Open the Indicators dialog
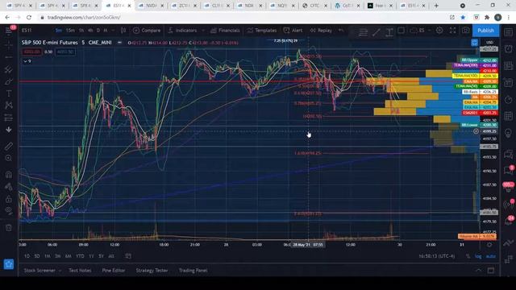Screen dimensions: 516x290 tap(182, 31)
